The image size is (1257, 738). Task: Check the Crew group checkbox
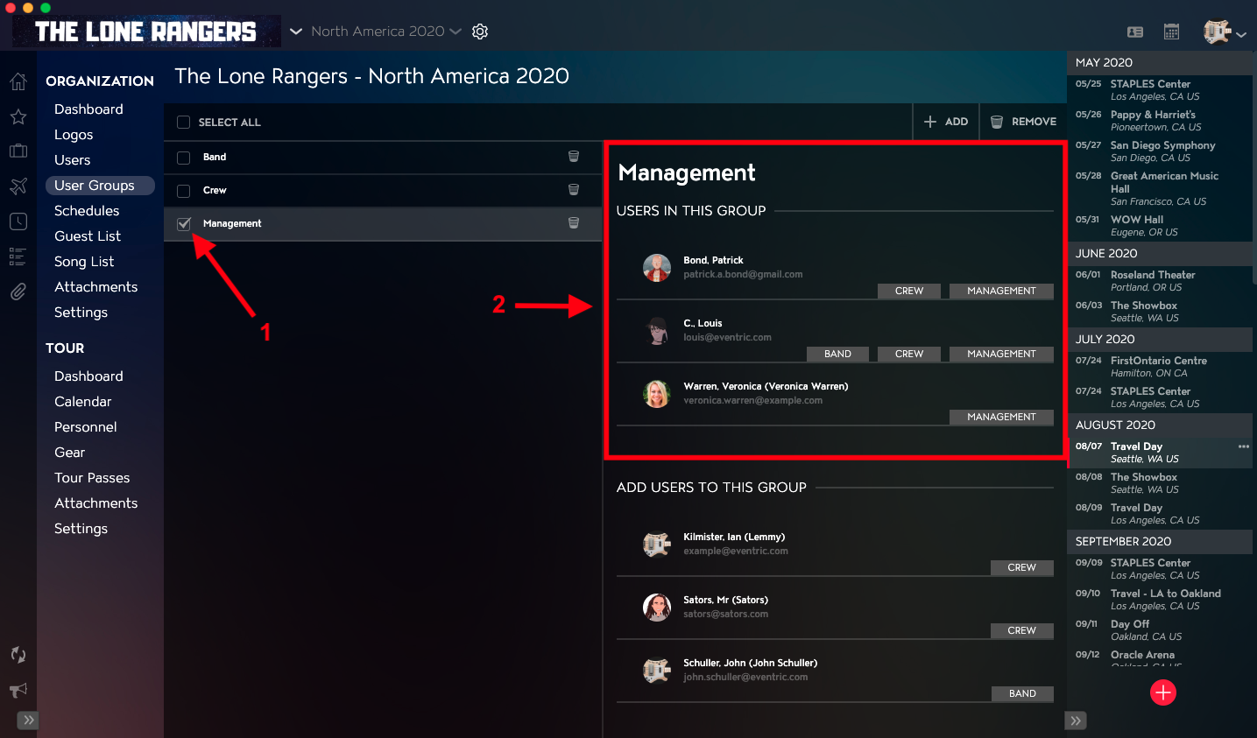tap(183, 191)
